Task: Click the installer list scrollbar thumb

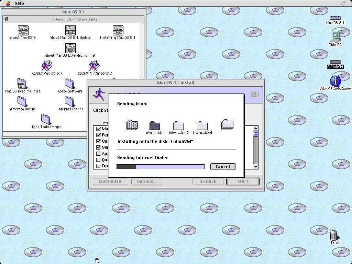Action: point(256,134)
